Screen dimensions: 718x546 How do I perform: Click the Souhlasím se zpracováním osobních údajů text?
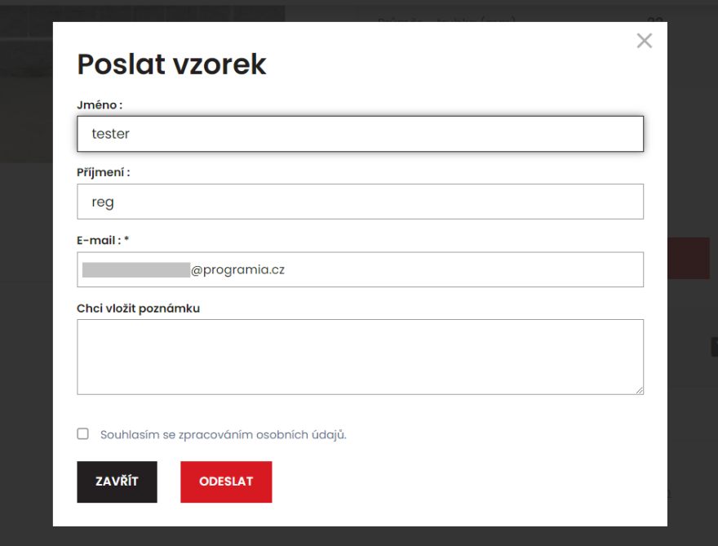coord(224,435)
